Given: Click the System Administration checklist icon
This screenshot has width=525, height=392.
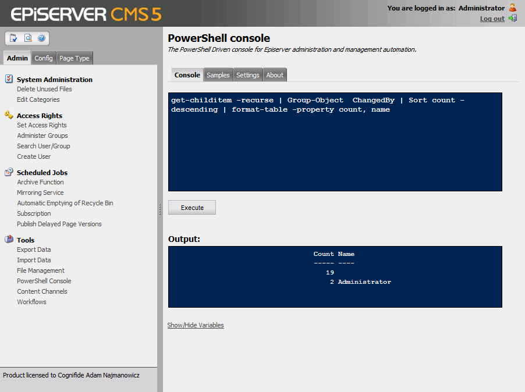Looking at the screenshot, I should coord(9,79).
